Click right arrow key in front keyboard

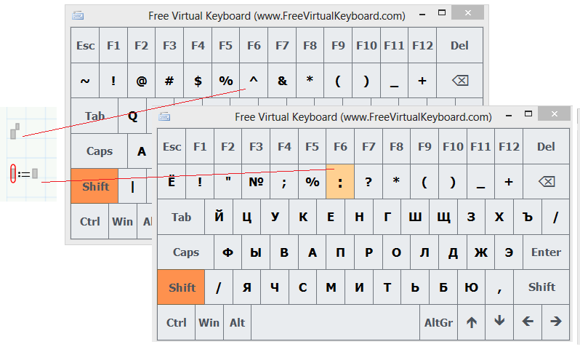pyautogui.click(x=555, y=322)
